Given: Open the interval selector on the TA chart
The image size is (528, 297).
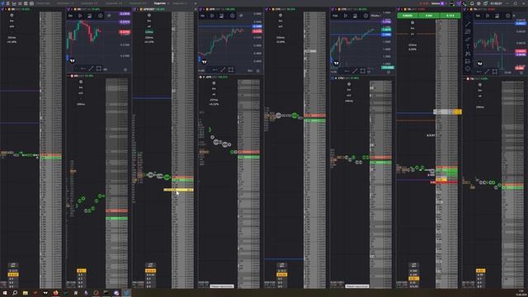Looking at the screenshot, I should 478,16.
